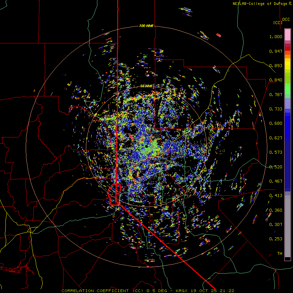Select the 0.253 scale value

[x=276, y=239]
